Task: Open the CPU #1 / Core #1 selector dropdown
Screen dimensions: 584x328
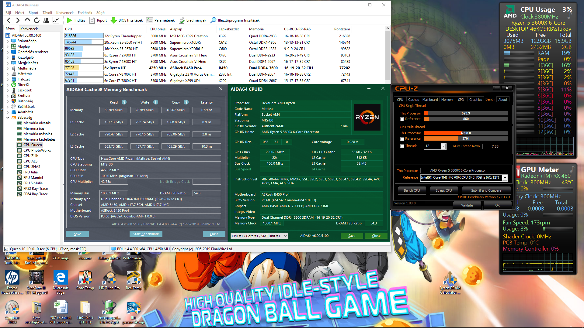Action: [259, 236]
